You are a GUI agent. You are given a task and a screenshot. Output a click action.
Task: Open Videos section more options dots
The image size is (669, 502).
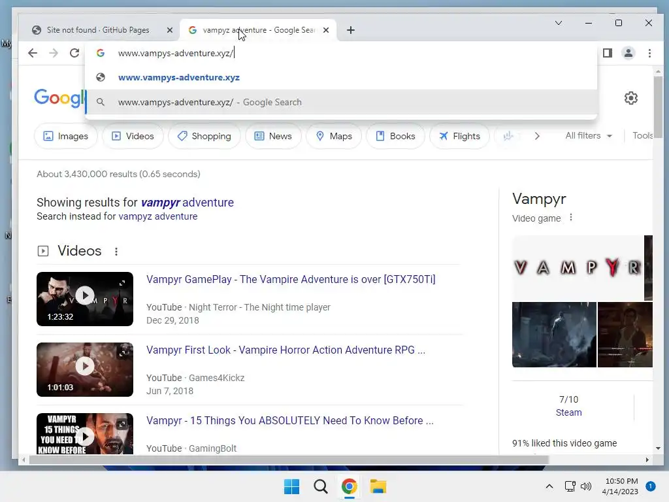click(x=116, y=252)
